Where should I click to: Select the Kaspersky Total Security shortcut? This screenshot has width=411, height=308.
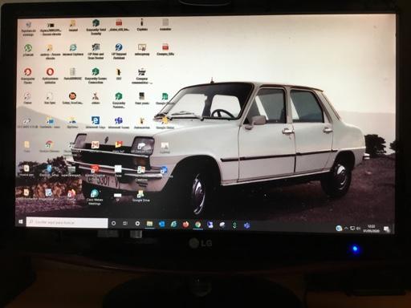pos(96,27)
